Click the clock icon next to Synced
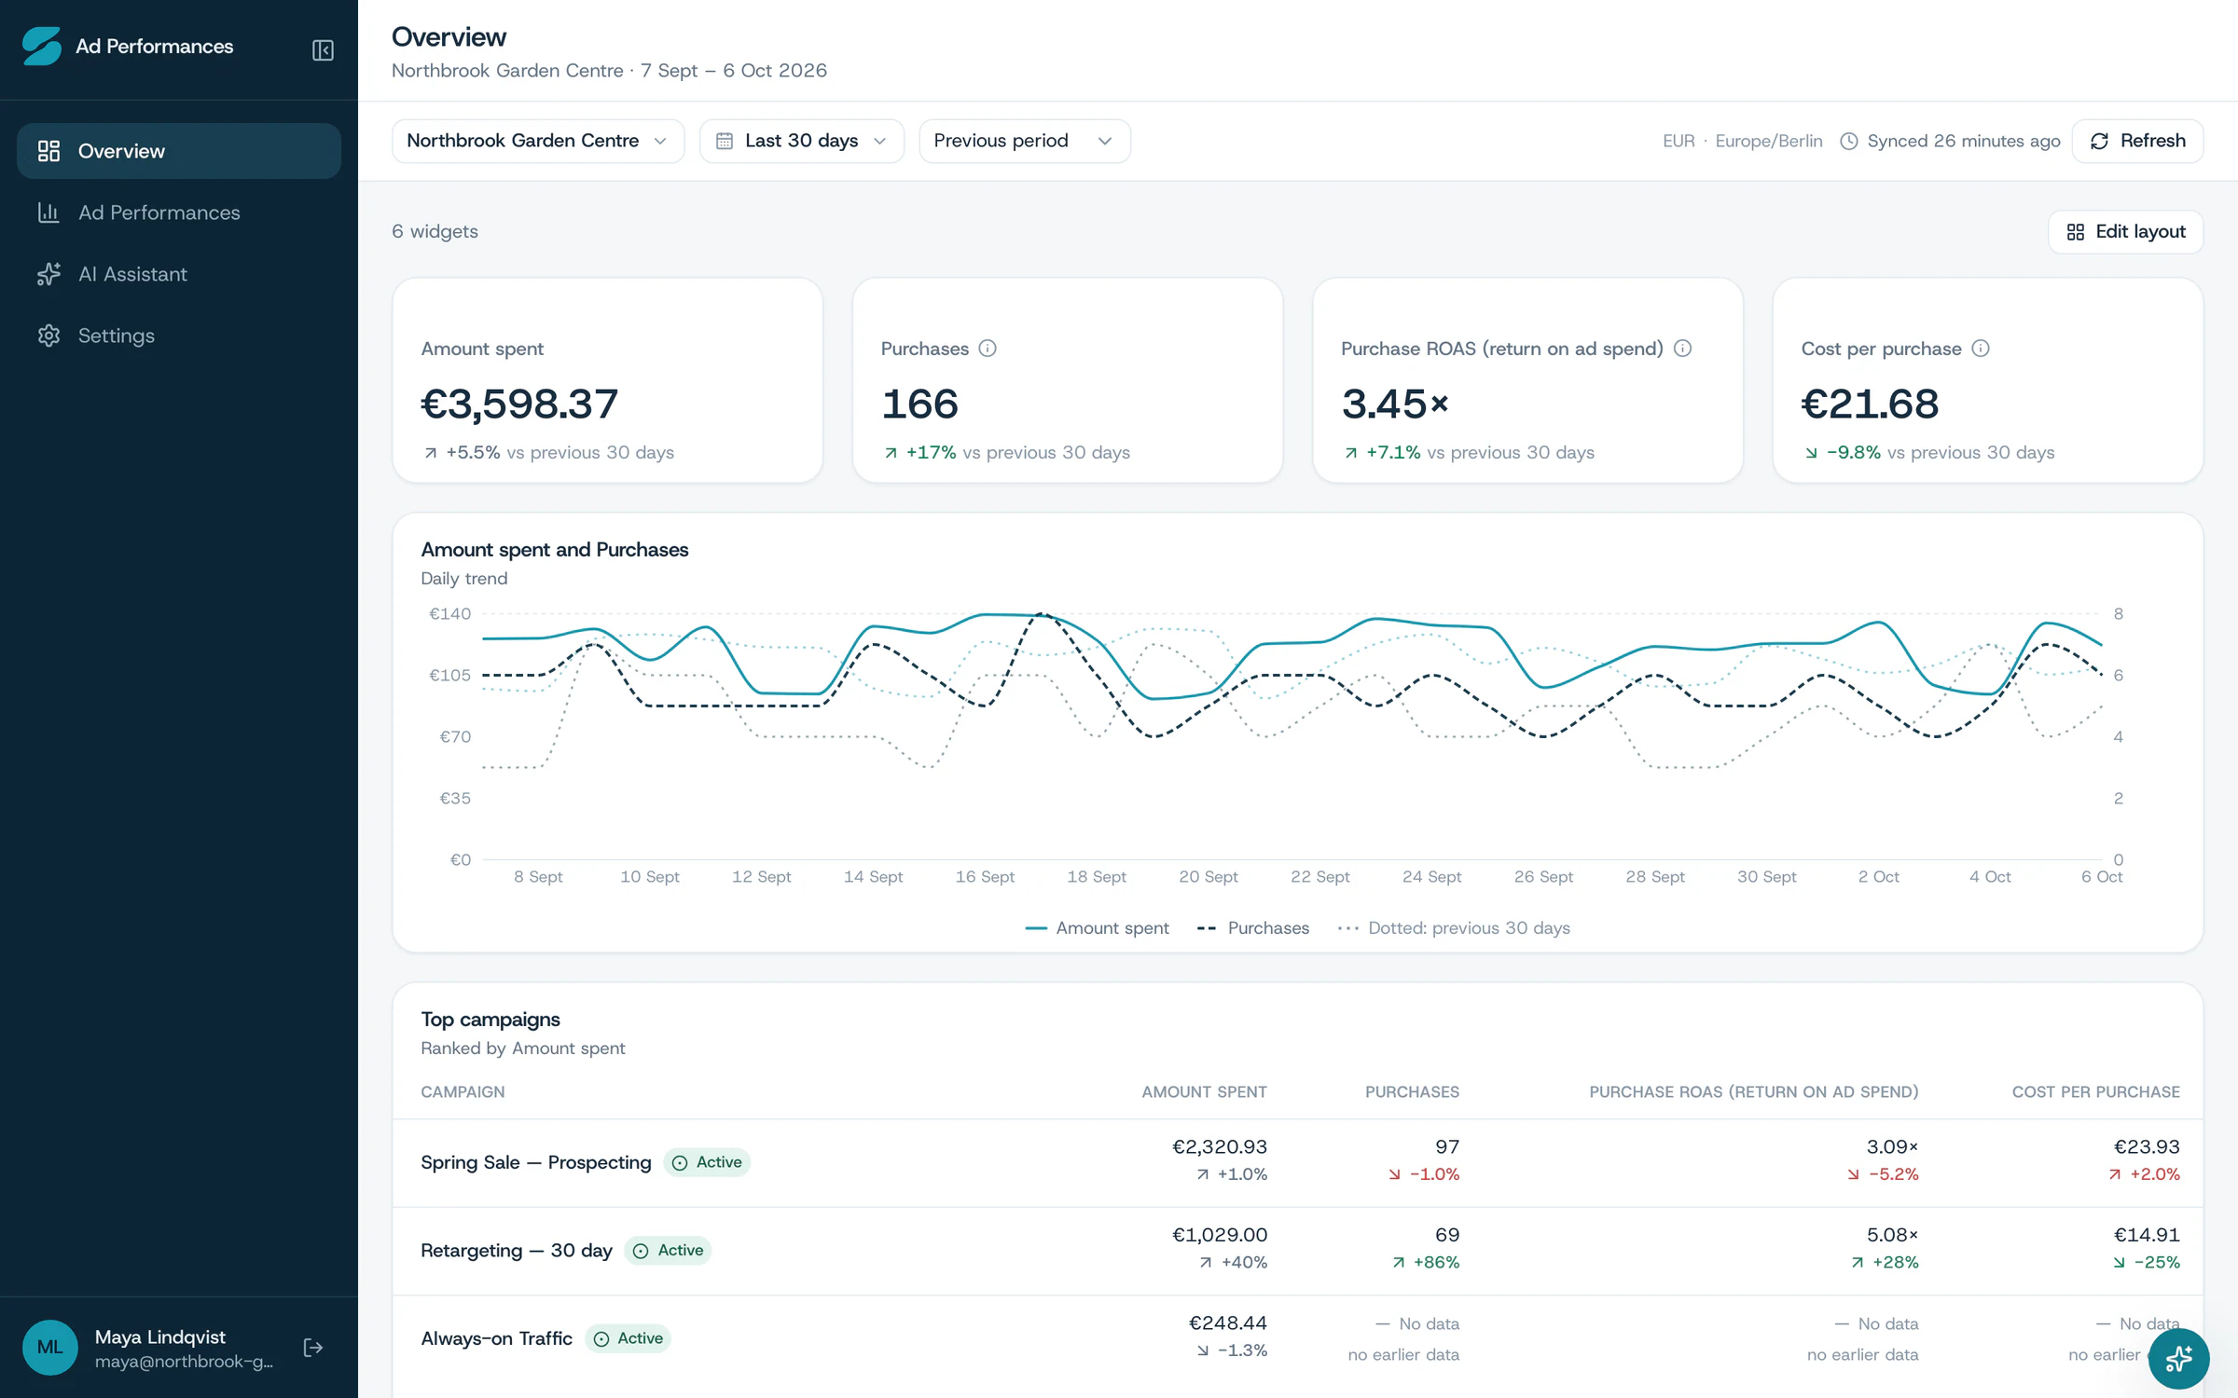 tap(1848, 141)
